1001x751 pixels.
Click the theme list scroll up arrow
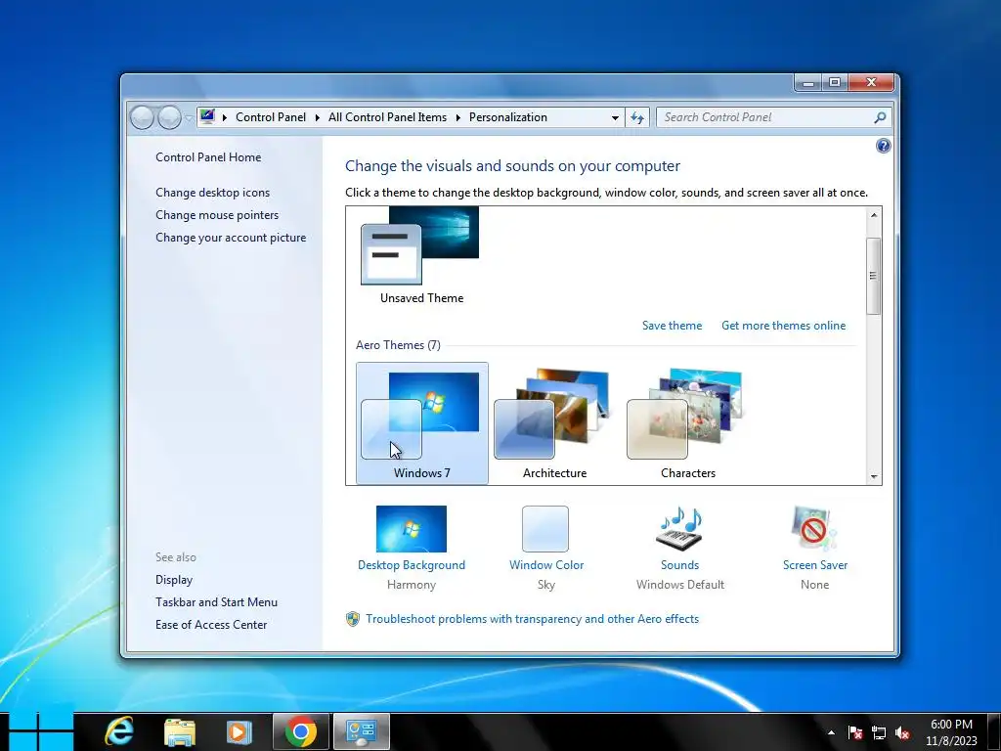pyautogui.click(x=874, y=215)
